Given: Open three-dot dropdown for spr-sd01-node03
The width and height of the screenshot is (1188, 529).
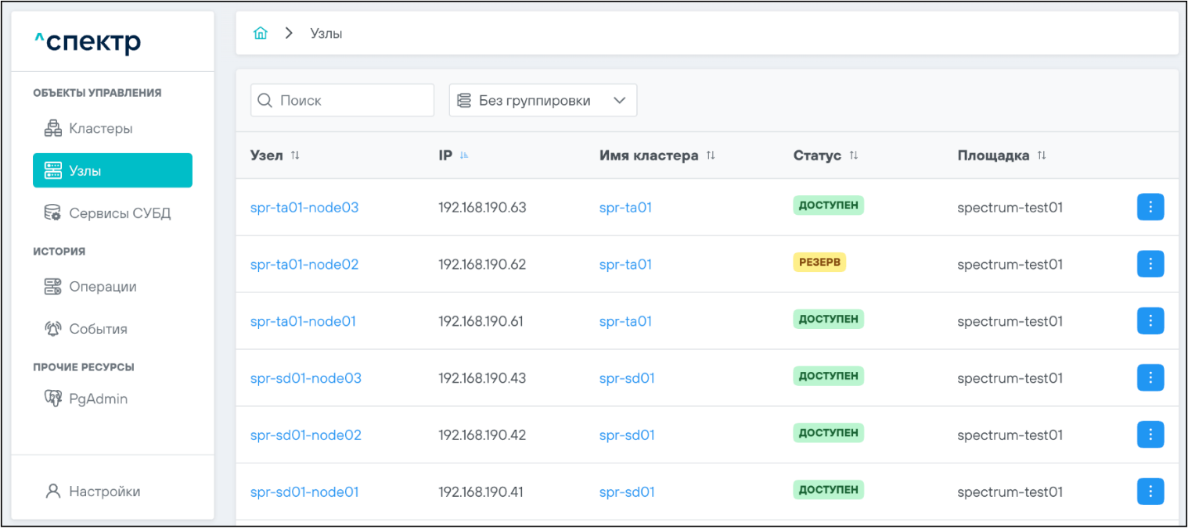Looking at the screenshot, I should pyautogui.click(x=1150, y=378).
